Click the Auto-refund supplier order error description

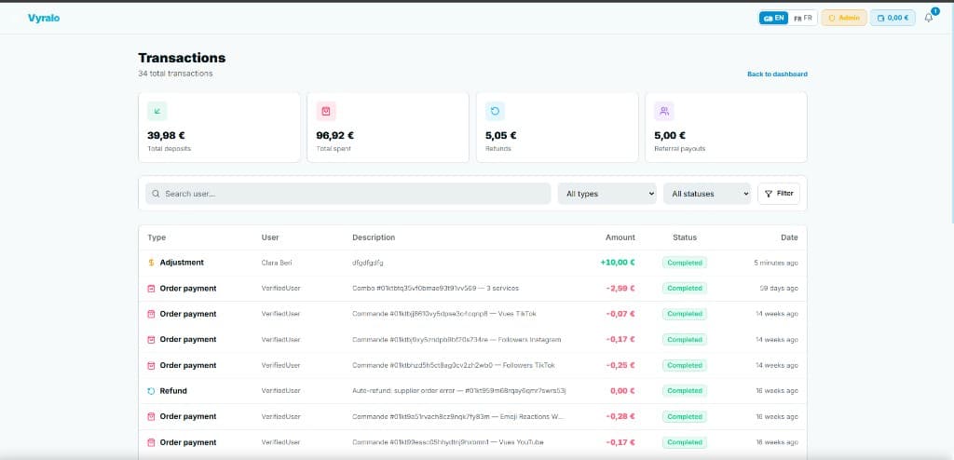[459, 391]
